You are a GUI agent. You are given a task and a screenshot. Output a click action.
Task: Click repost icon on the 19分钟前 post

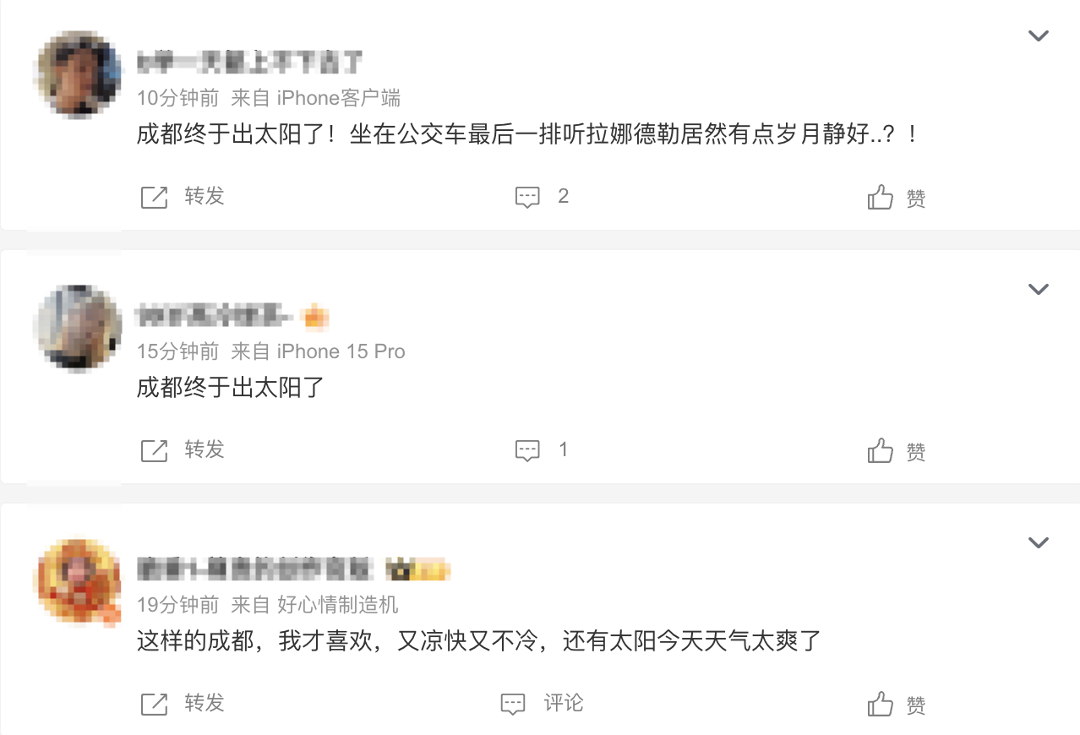click(x=154, y=704)
